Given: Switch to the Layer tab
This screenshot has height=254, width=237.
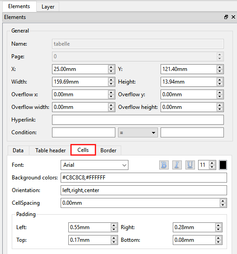Looking at the screenshot, I should tap(48, 7).
